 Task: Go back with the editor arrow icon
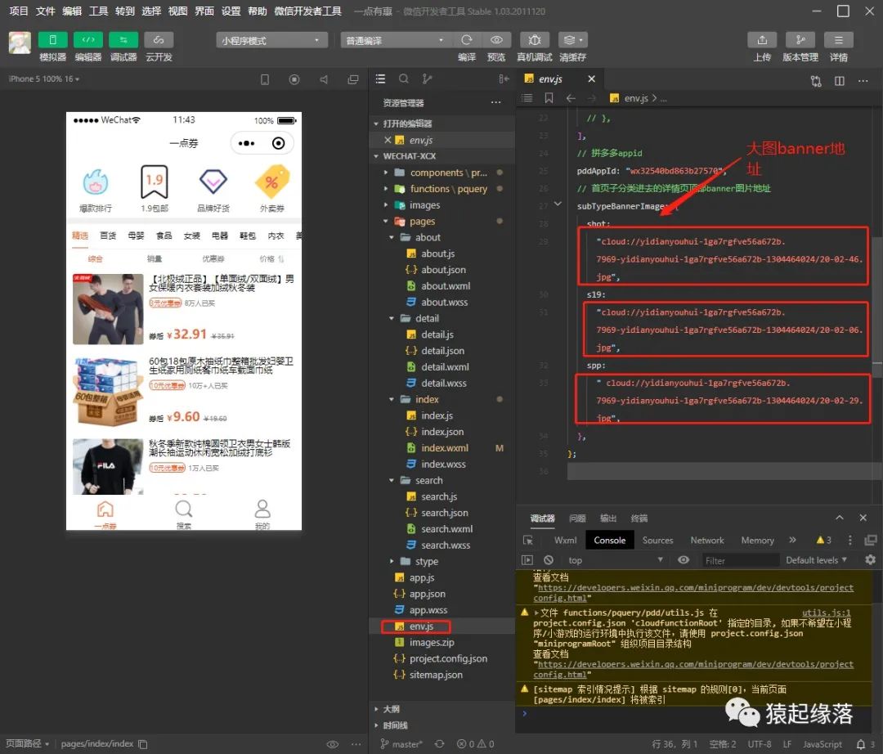point(571,98)
